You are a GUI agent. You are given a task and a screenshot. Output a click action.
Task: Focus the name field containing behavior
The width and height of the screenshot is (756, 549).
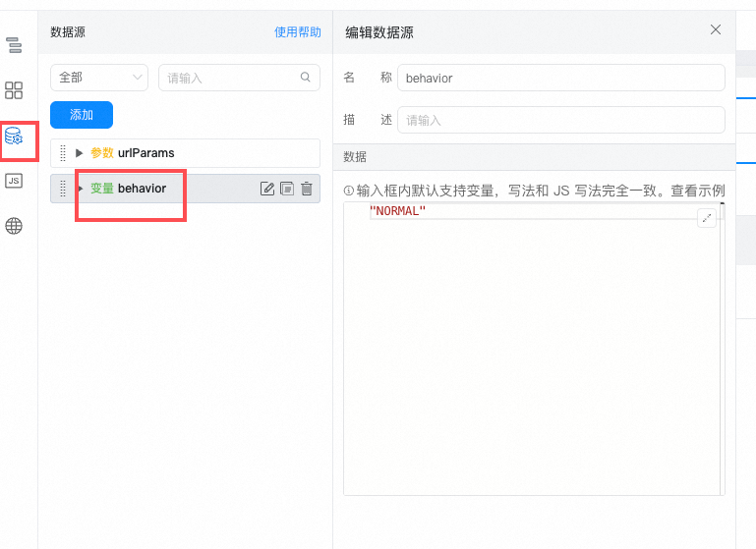(x=561, y=78)
